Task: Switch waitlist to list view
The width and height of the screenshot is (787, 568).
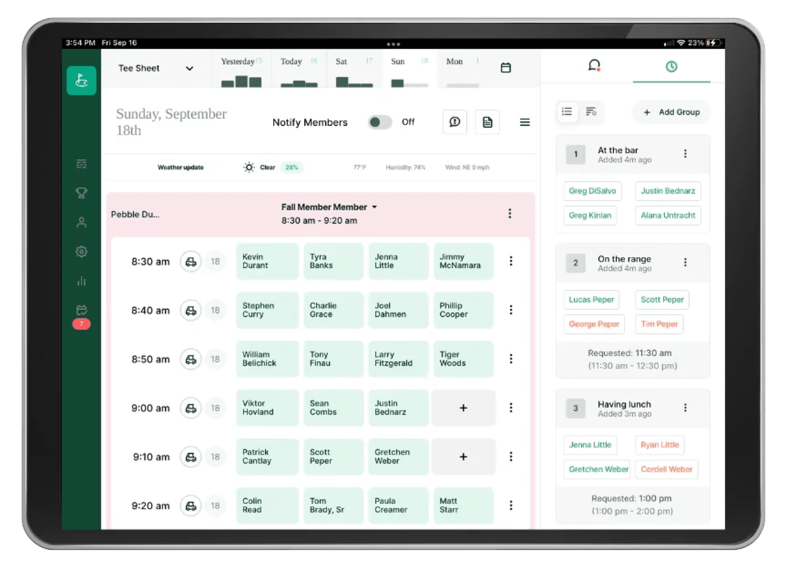Action: click(x=567, y=112)
